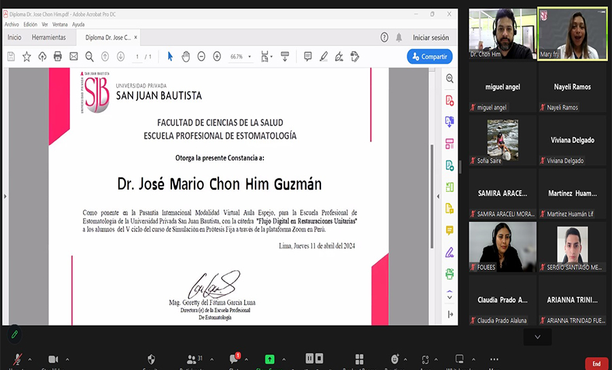Open Zoom Reactions smiley
This screenshot has height=370, width=612.
[394, 359]
